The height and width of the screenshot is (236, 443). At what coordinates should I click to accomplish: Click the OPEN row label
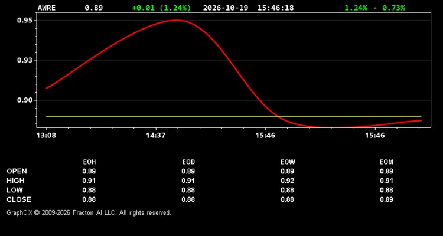click(x=17, y=171)
